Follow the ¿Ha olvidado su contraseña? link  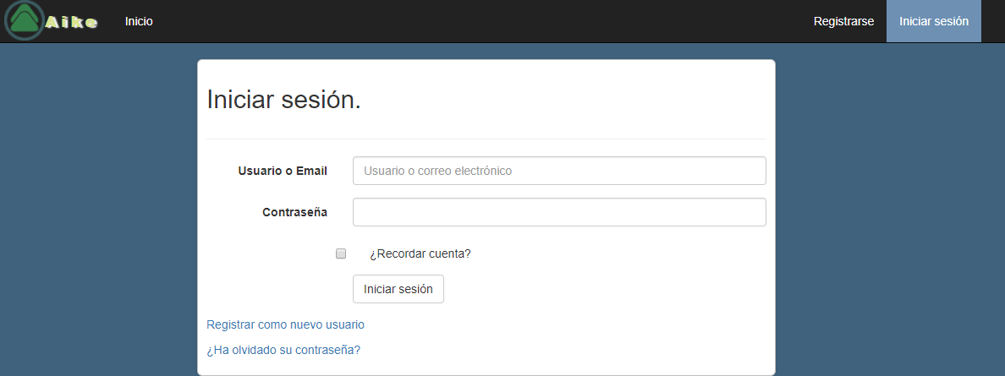point(283,350)
